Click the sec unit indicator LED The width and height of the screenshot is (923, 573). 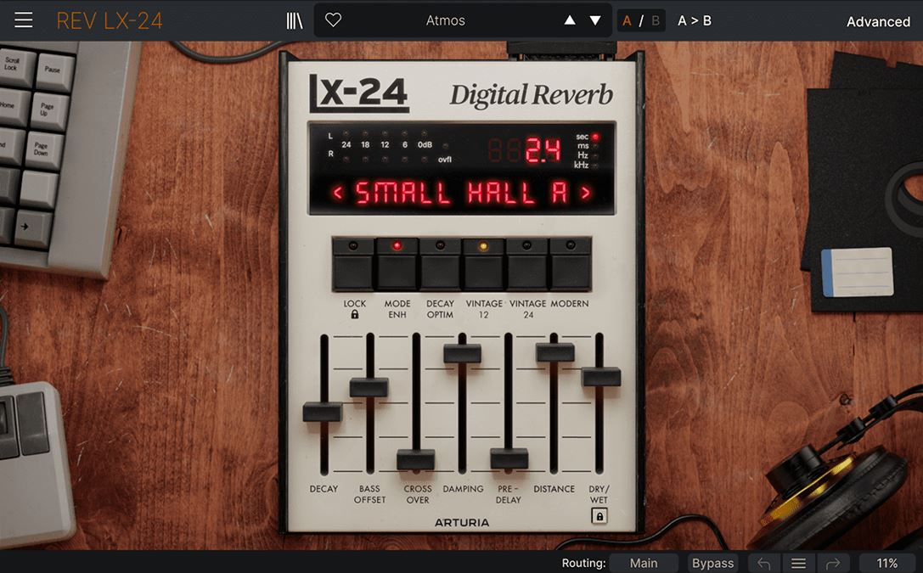click(595, 137)
